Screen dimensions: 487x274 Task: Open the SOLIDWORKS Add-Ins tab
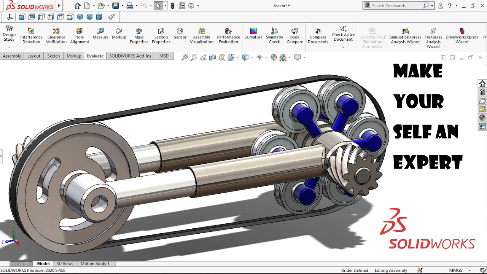pos(130,56)
